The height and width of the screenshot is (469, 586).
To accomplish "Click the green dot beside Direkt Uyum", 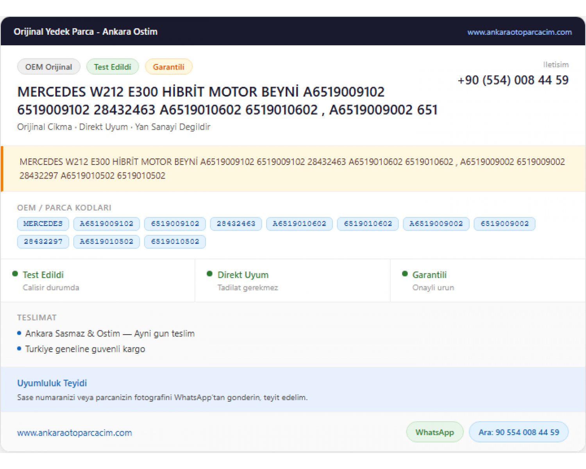I will [209, 274].
